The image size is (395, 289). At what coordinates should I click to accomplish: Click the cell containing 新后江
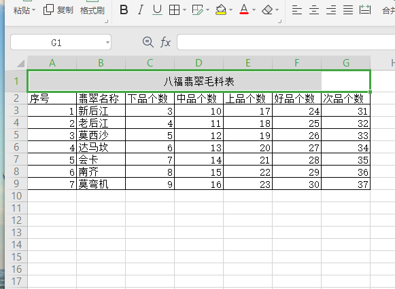(101, 111)
